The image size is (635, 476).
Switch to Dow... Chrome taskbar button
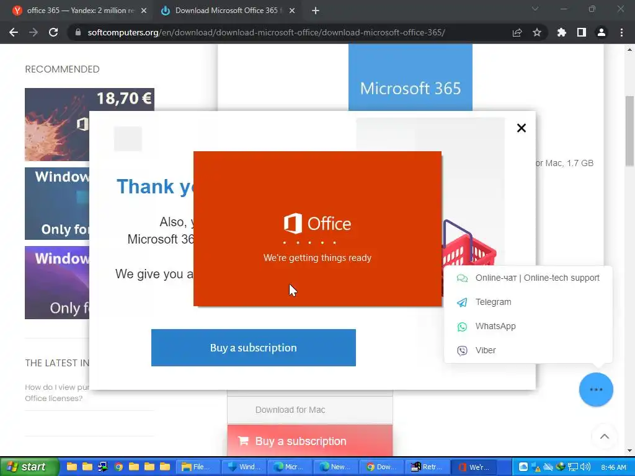382,467
